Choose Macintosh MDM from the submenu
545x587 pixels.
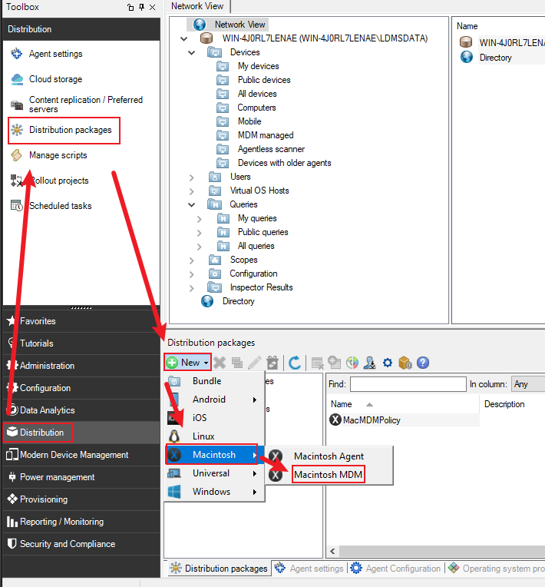329,475
